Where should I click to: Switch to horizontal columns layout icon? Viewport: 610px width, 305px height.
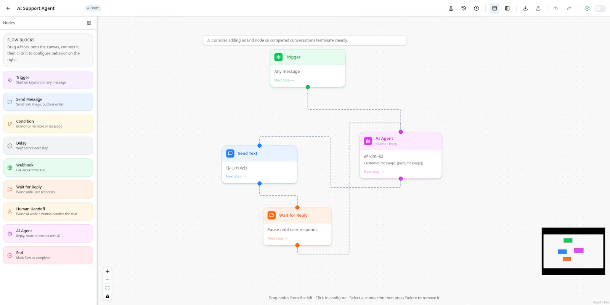click(x=507, y=8)
